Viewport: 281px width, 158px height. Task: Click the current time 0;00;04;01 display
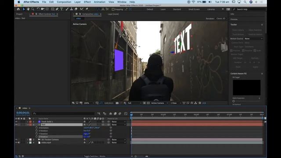coord(23,113)
